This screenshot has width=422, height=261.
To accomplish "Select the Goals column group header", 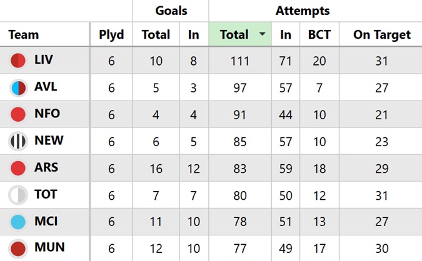I will 171,11.
